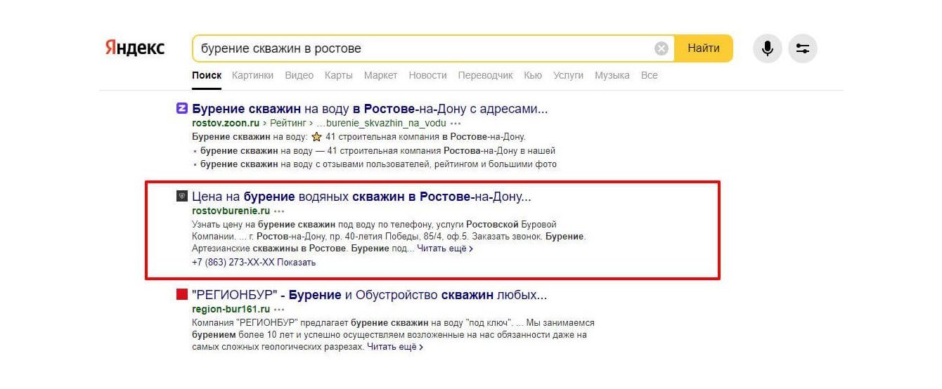
Task: Expand Читать ещё in rostovburenie snippet
Action: 444,249
